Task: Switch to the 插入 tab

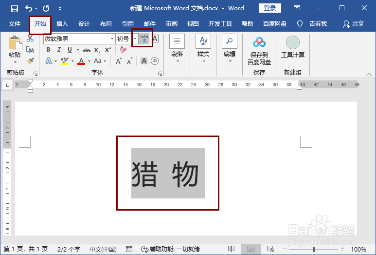Action: click(x=62, y=24)
